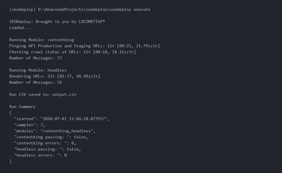
Task: Click the "modules" entry listing contentking,headless
Action: click(x=54, y=131)
